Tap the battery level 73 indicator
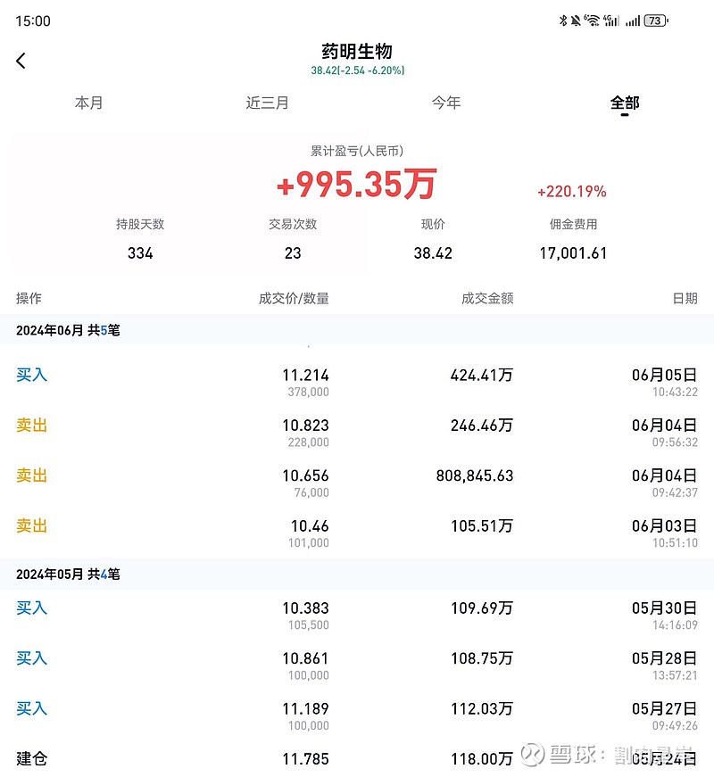This screenshot has height=777, width=714. (656, 21)
